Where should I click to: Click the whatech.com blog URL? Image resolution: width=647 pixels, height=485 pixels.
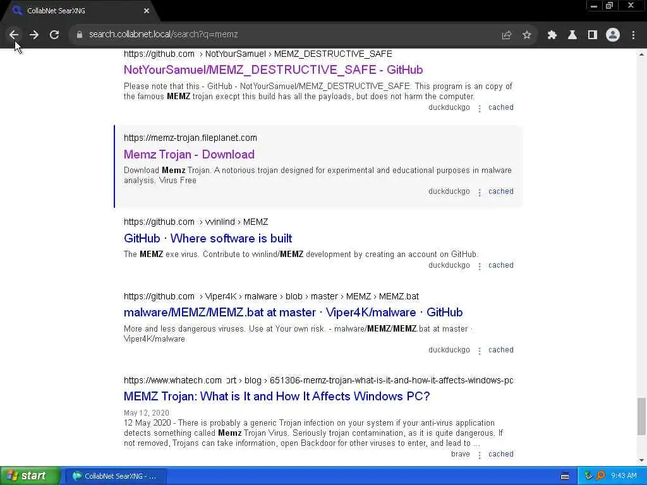tap(318, 380)
